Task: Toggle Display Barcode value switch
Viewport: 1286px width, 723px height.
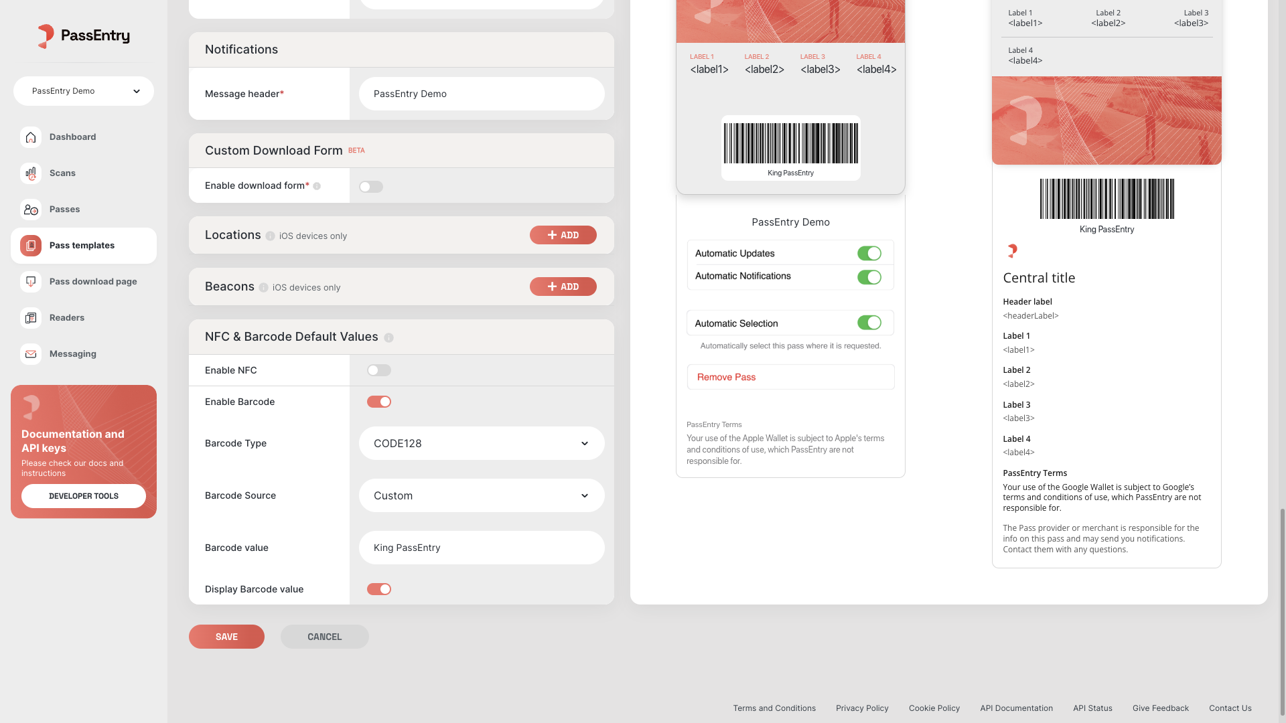Action: click(379, 589)
